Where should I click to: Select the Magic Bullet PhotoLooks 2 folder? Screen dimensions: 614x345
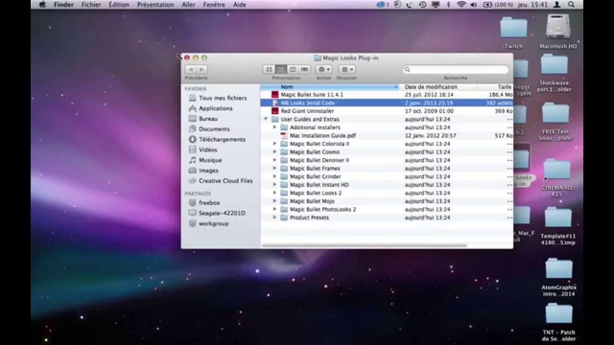[x=387, y=209]
